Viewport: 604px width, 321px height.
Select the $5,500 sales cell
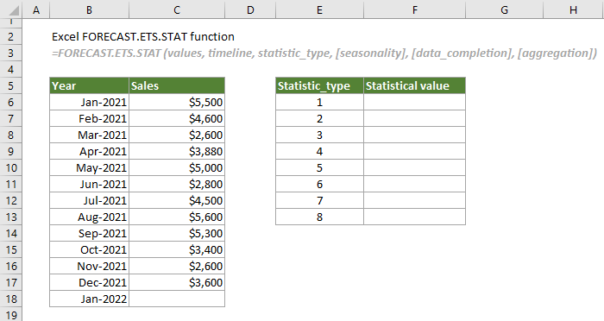pyautogui.click(x=177, y=102)
